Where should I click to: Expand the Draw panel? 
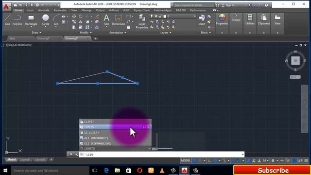pos(36,33)
